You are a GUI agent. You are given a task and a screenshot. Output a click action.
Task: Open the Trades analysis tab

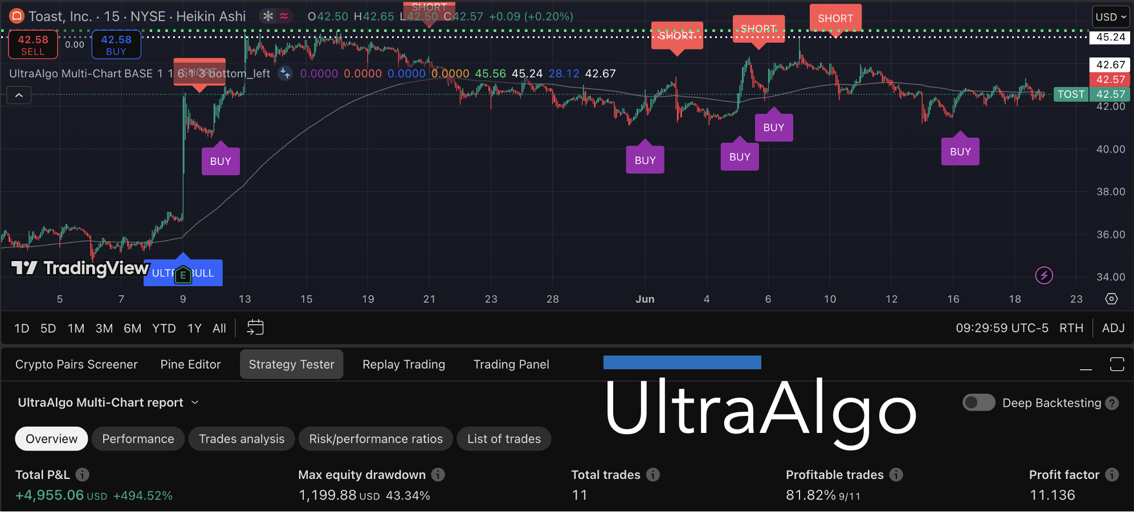pos(242,439)
